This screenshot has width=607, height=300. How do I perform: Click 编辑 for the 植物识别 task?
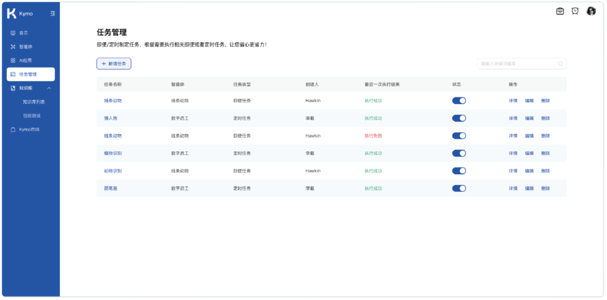(x=529, y=153)
